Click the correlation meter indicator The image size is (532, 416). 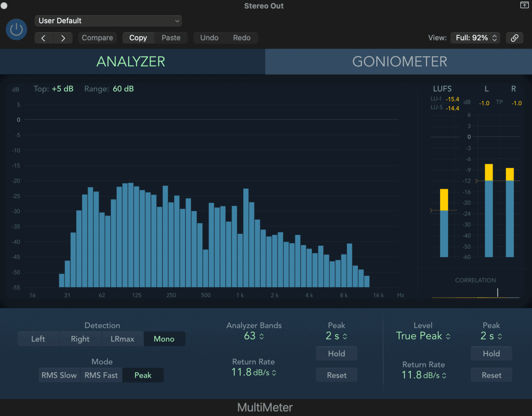(x=497, y=293)
